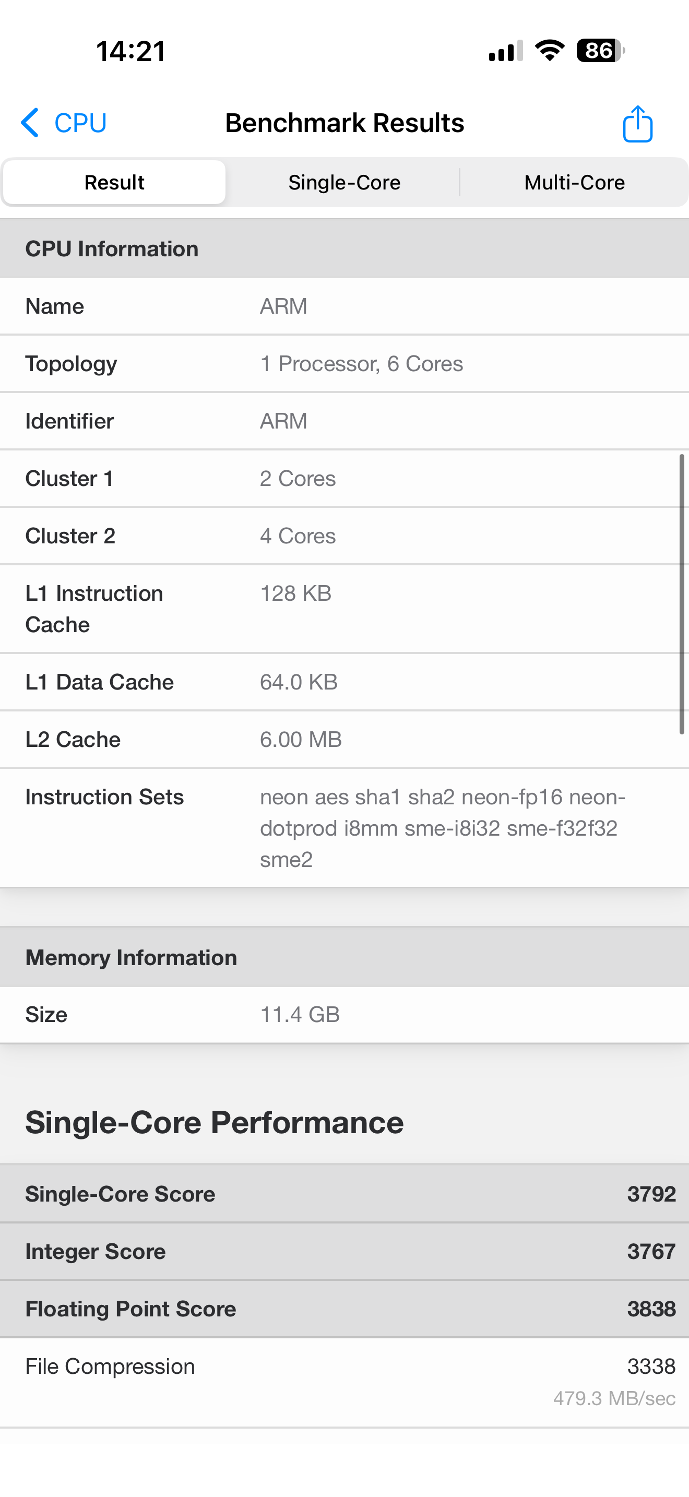Tap the Floating Point Score row
689x1497 pixels.
pos(344,1309)
